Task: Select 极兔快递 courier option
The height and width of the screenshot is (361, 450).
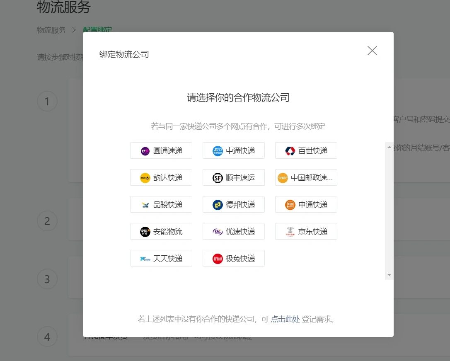Action: click(x=234, y=258)
